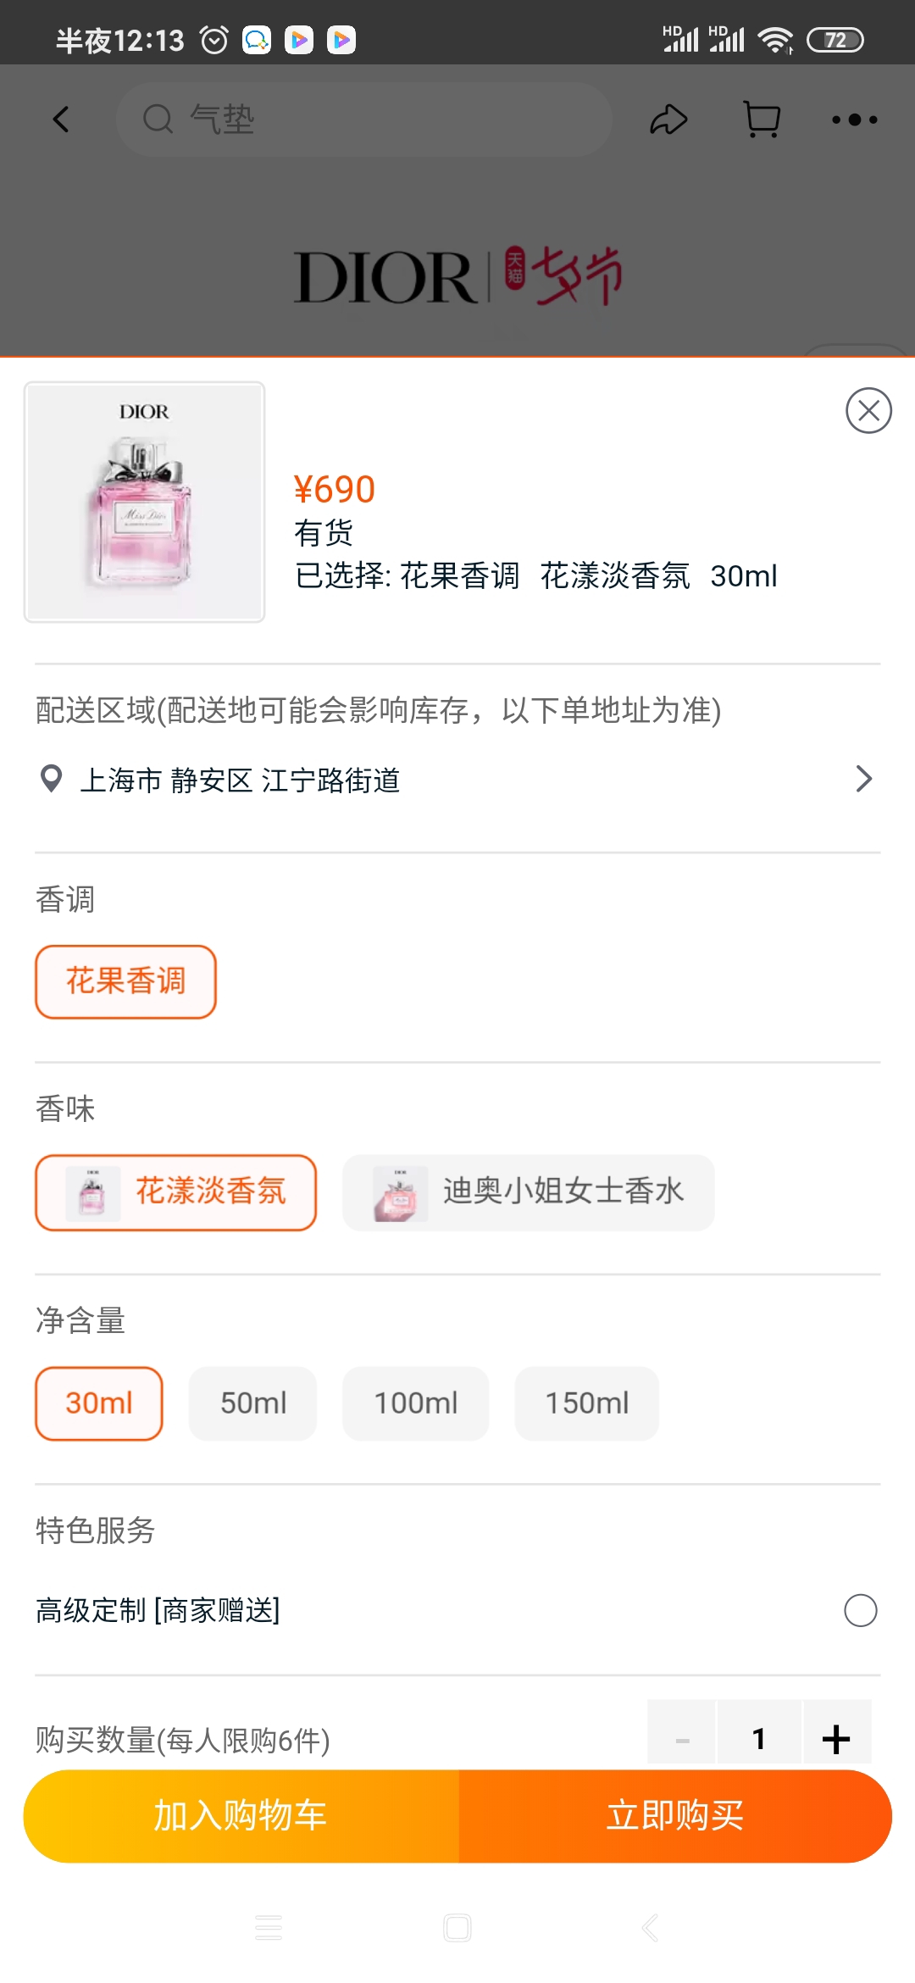Tap 立即购买 button
Image resolution: width=915 pixels, height=1983 pixels.
tap(675, 1816)
